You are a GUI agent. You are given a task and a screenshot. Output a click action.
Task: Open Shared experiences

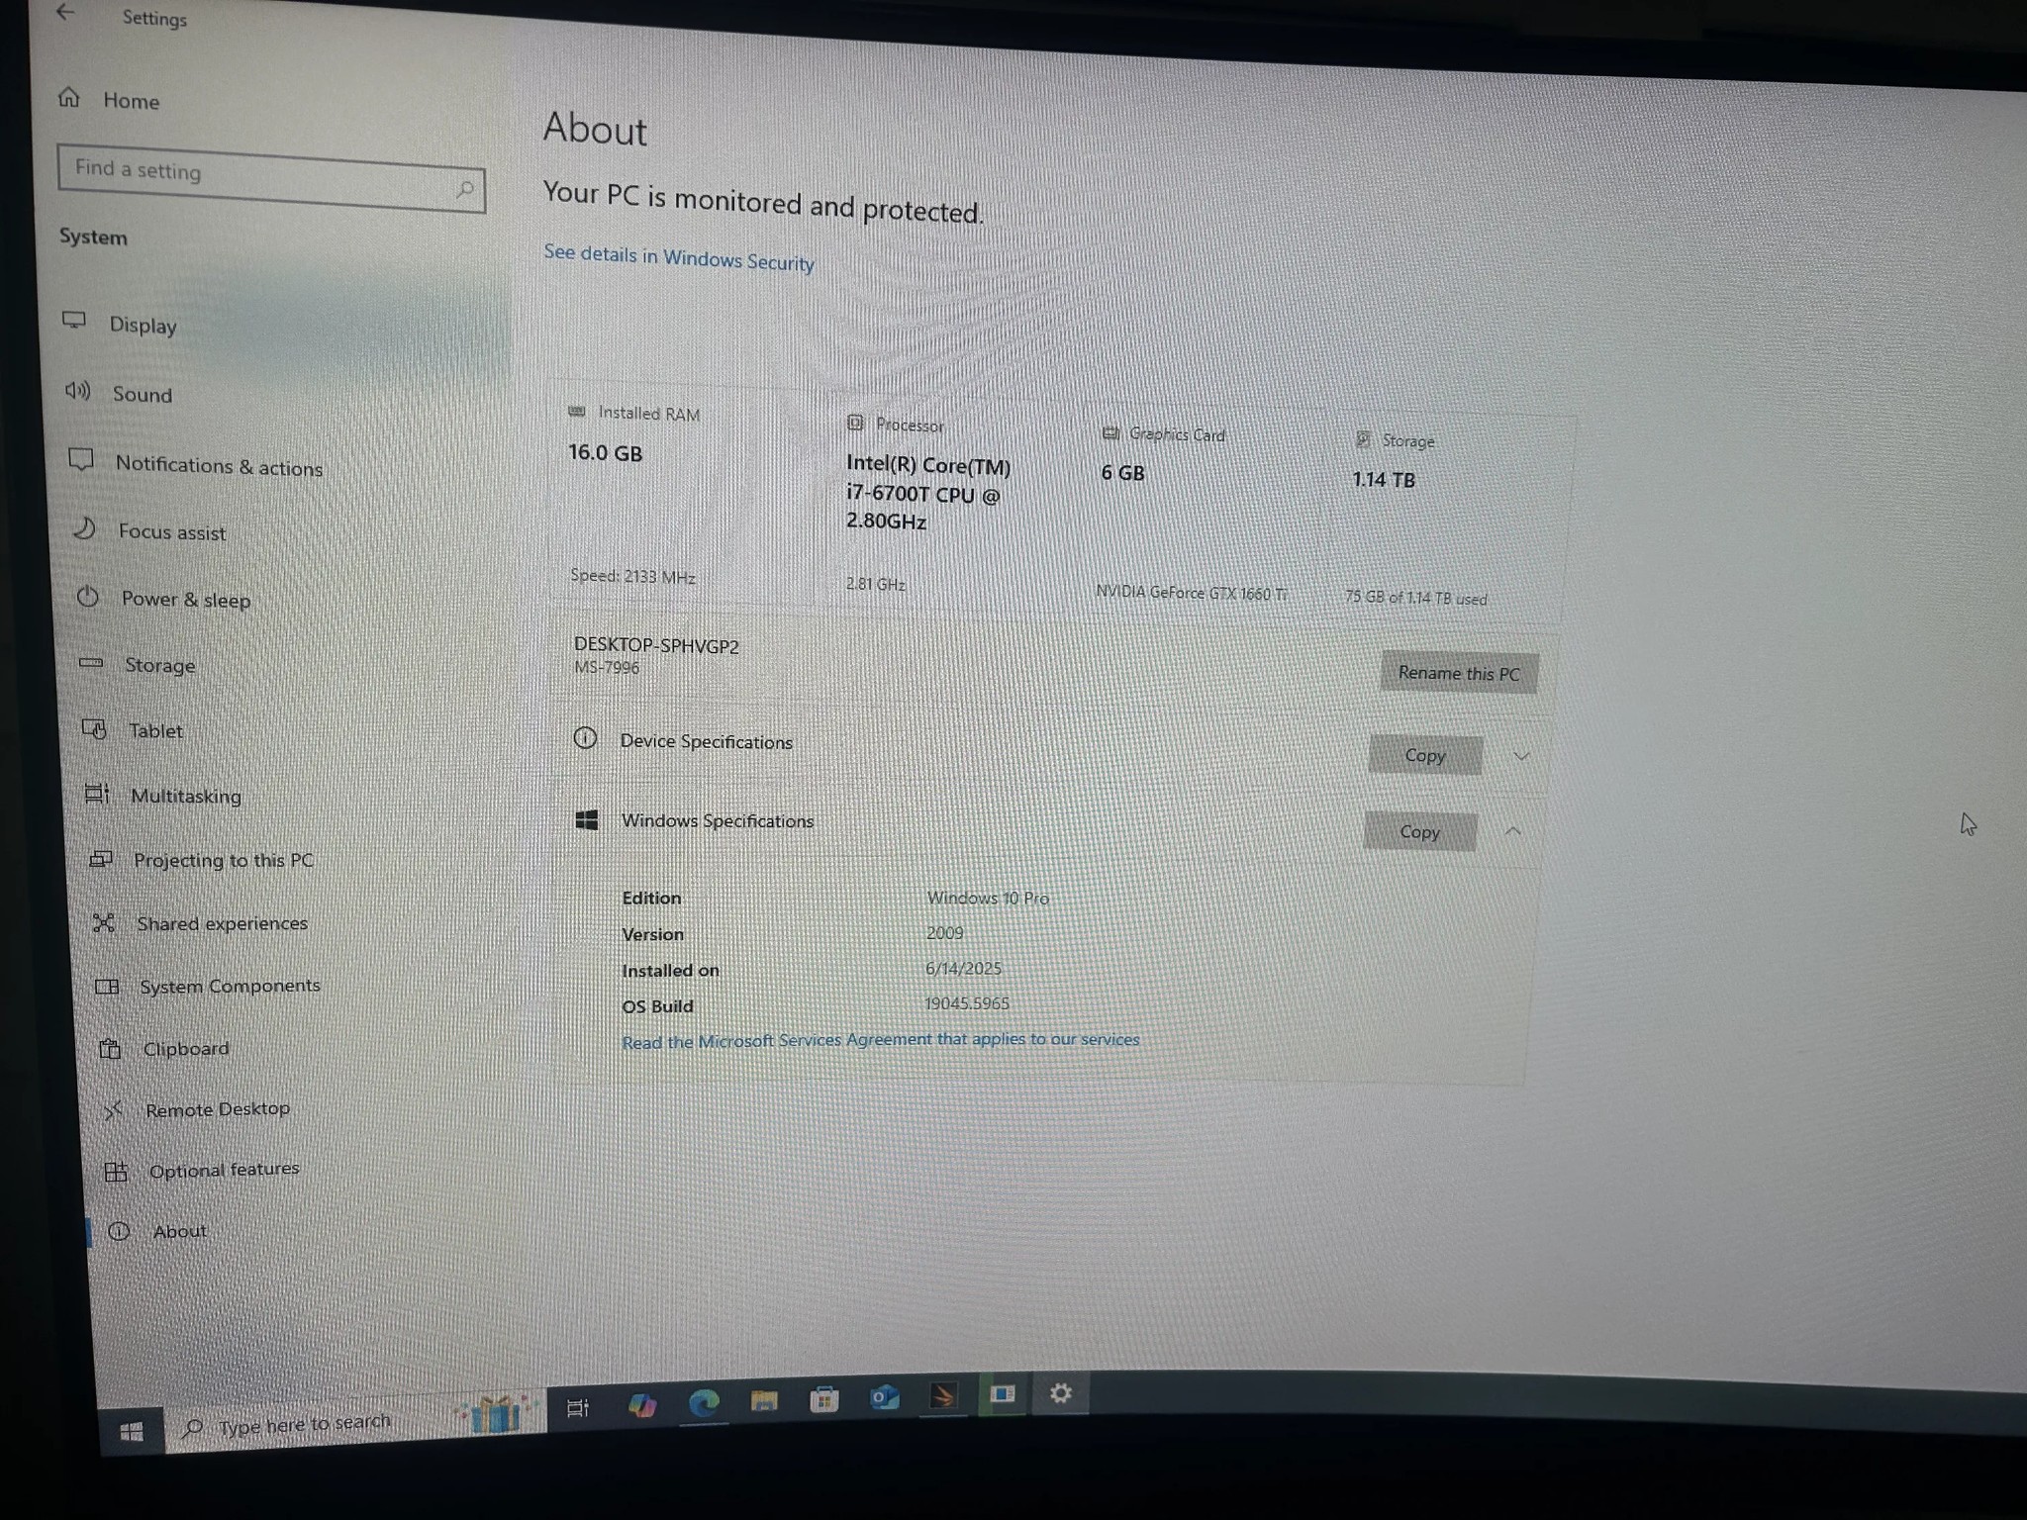(222, 923)
